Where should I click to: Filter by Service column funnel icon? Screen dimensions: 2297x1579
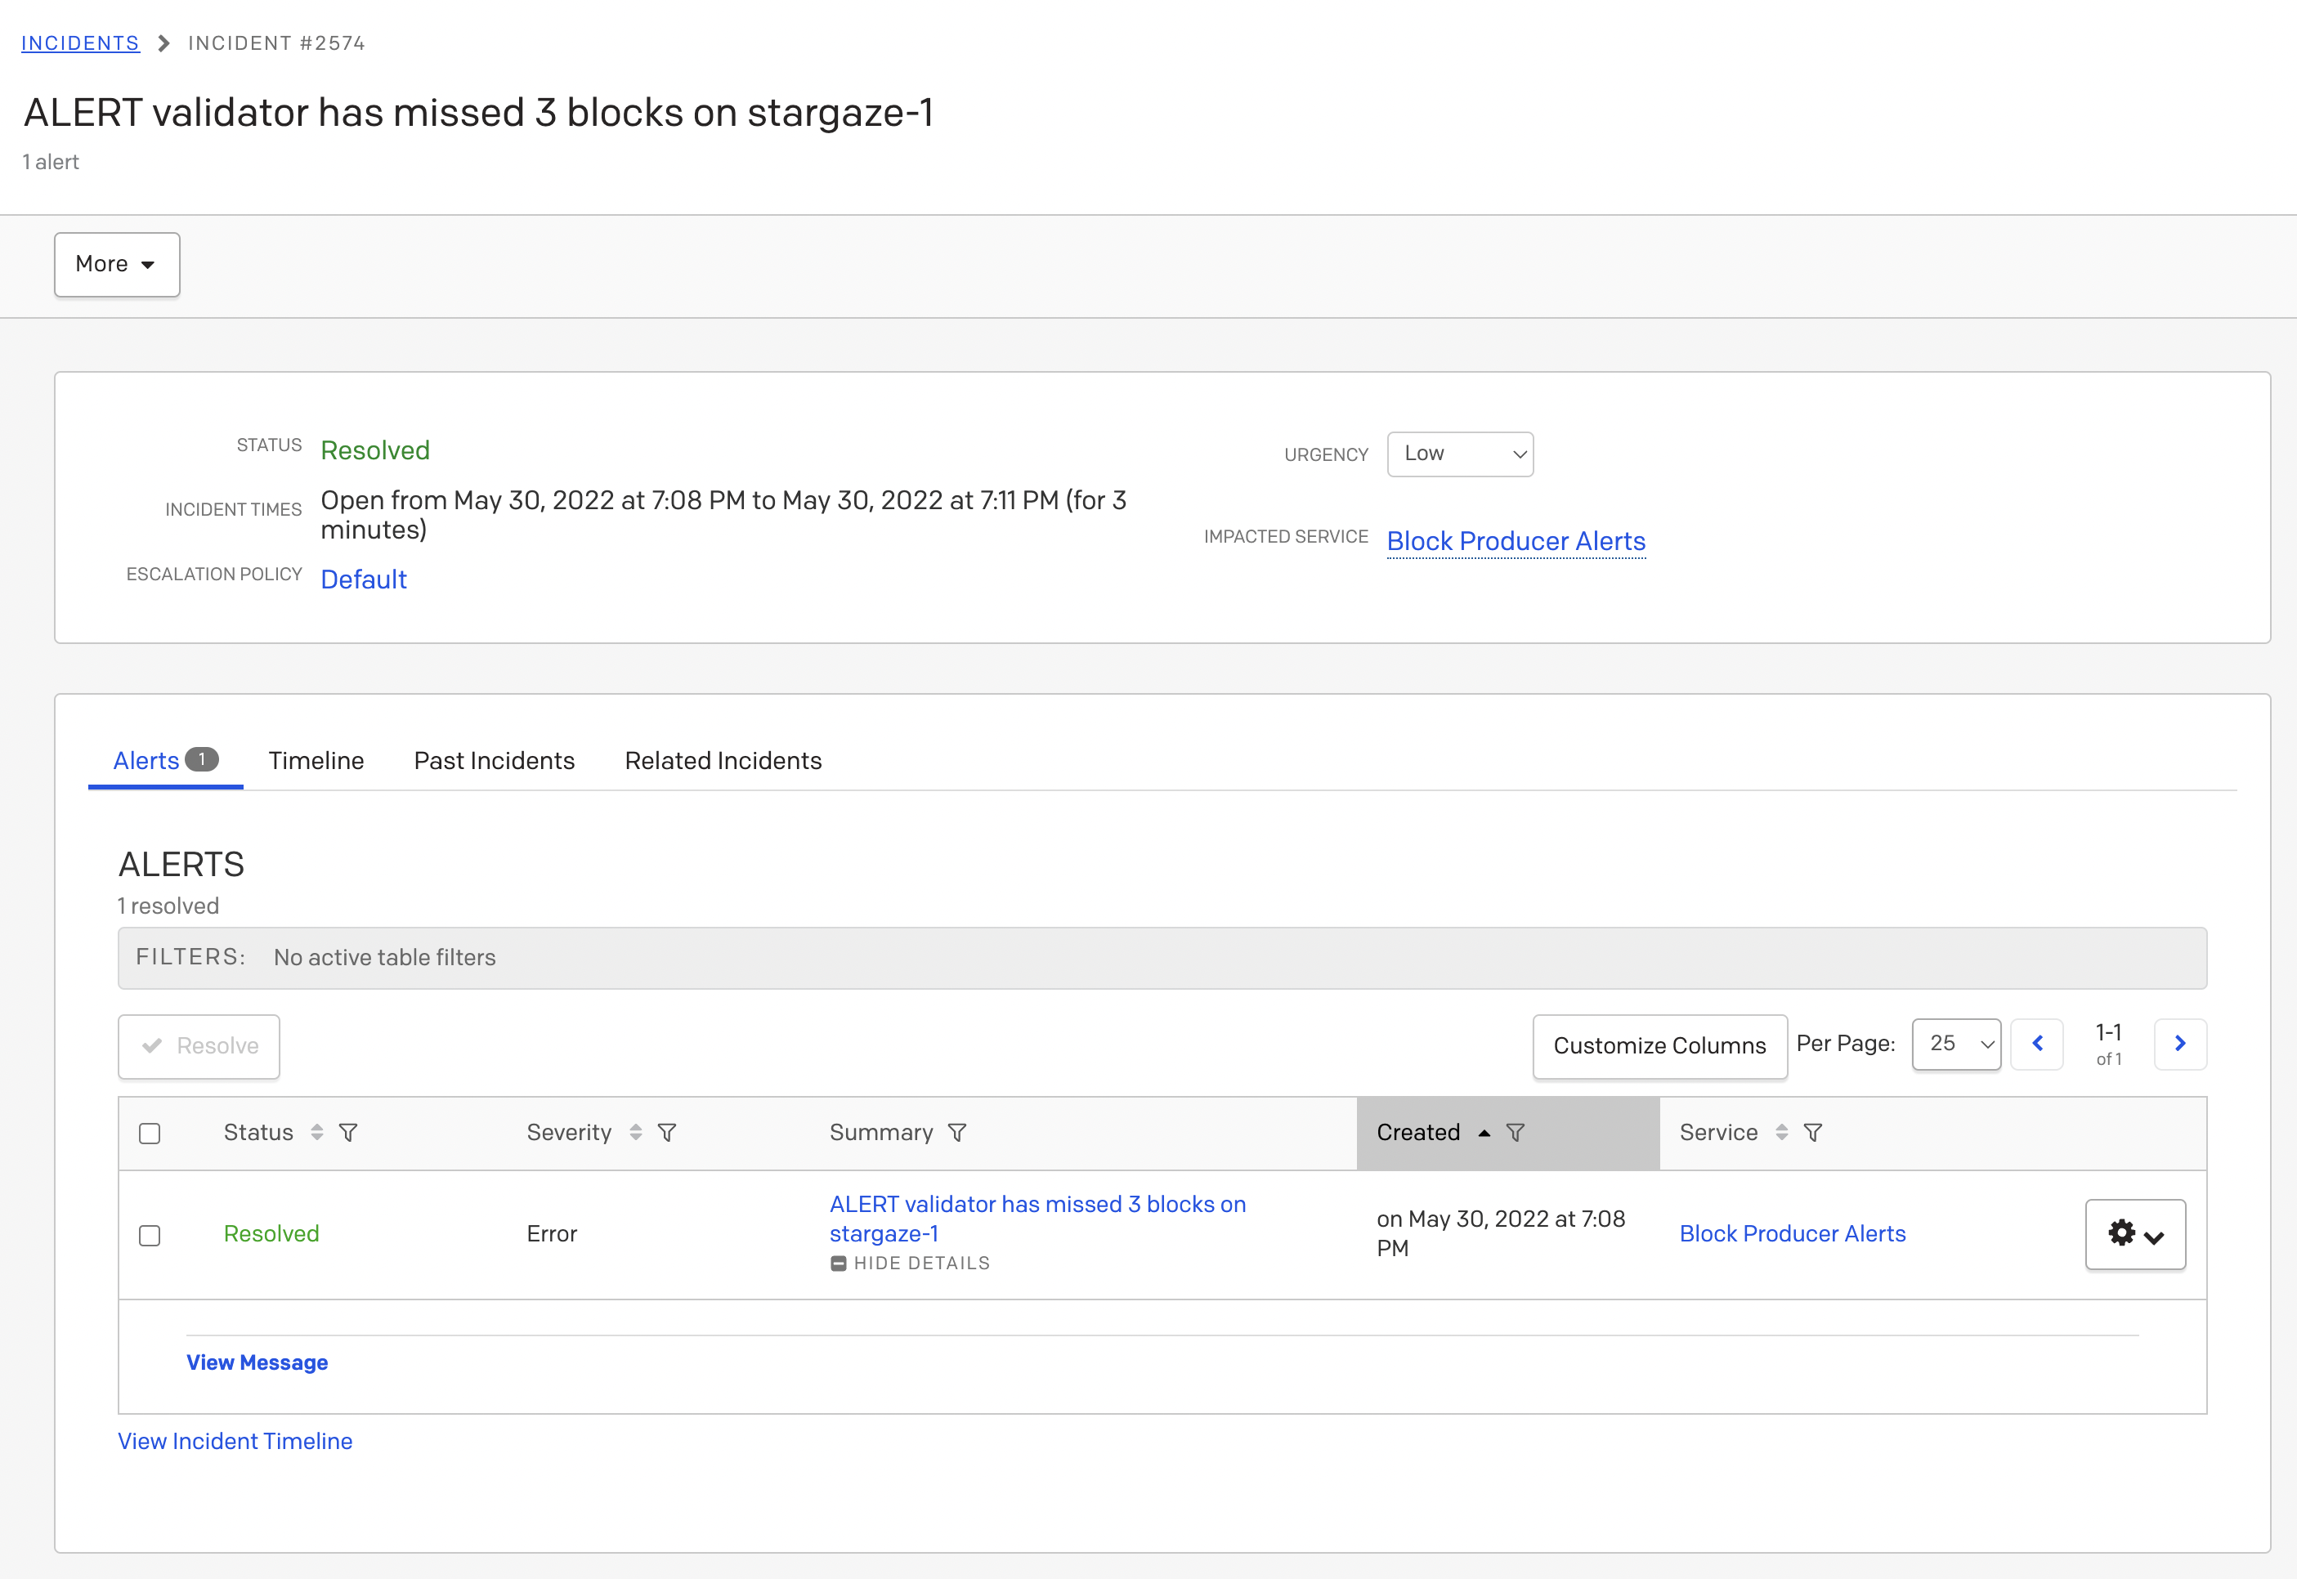[x=1812, y=1133]
